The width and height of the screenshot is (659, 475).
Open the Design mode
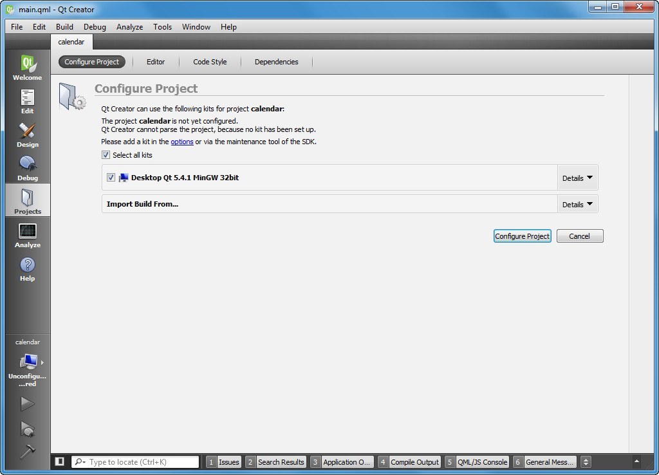27,135
